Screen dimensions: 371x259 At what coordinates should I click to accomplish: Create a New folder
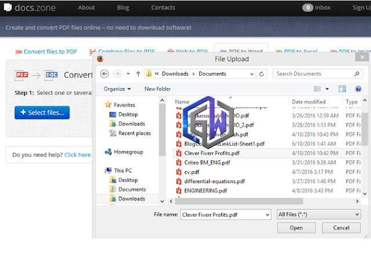pyautogui.click(x=157, y=89)
